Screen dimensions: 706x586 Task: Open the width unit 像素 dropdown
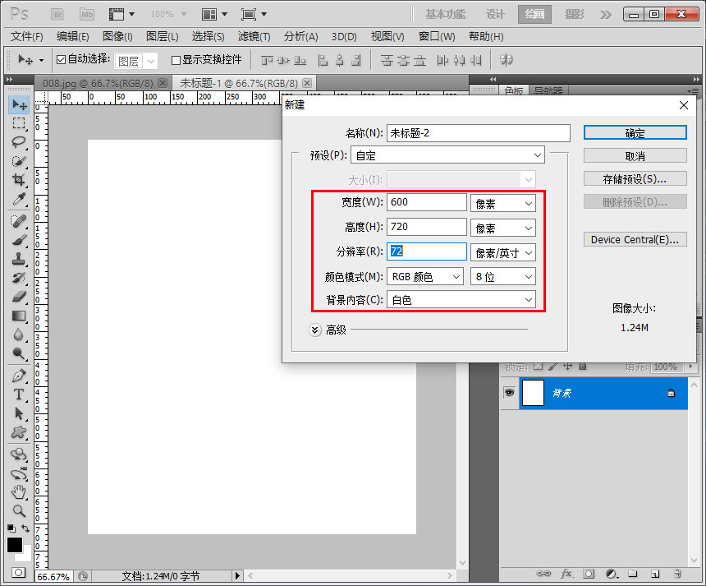[x=503, y=203]
